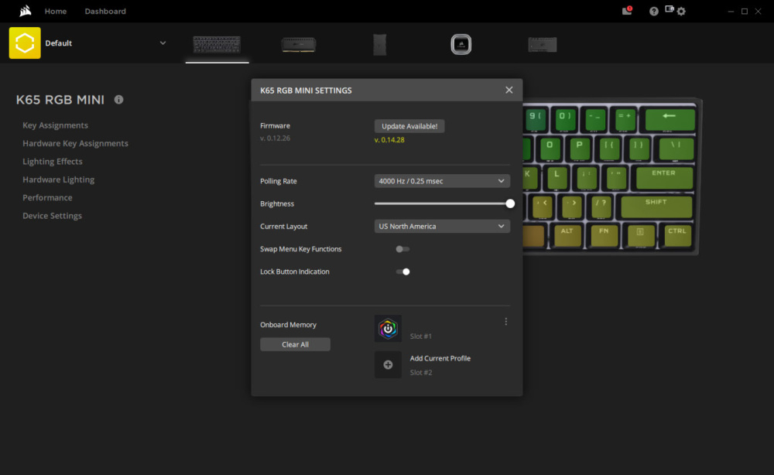Click the P key on keyboard preview

(x=580, y=148)
